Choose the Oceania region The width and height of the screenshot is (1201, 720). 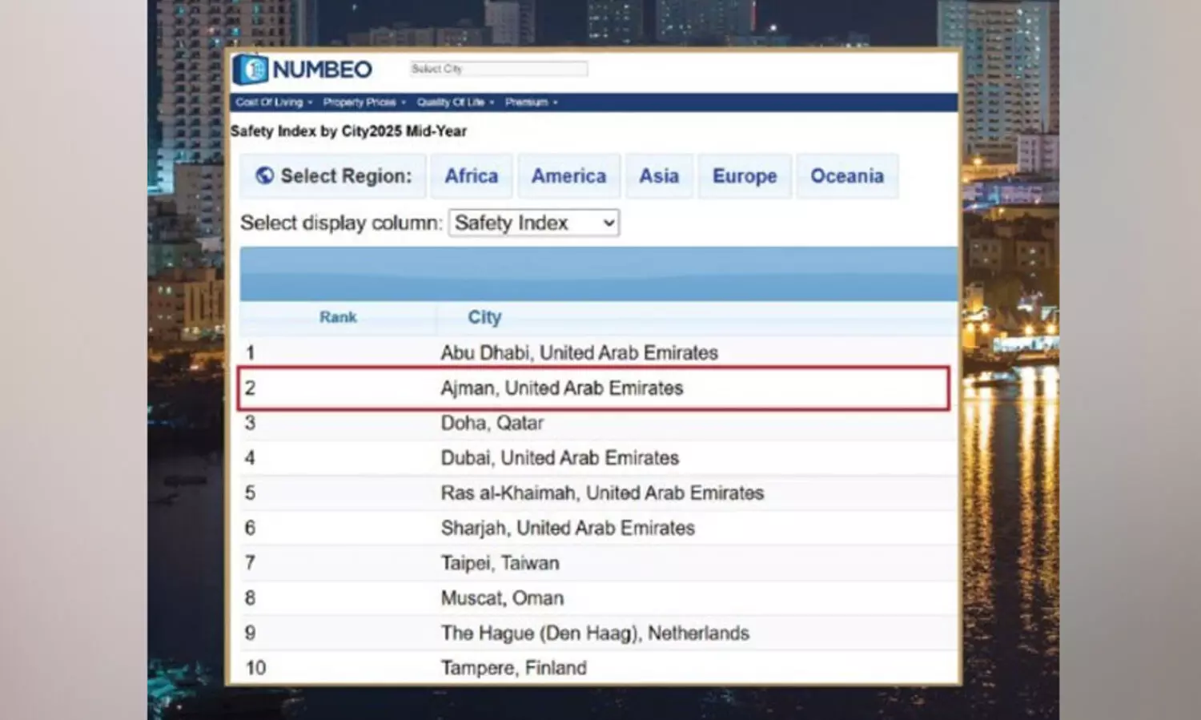846,176
